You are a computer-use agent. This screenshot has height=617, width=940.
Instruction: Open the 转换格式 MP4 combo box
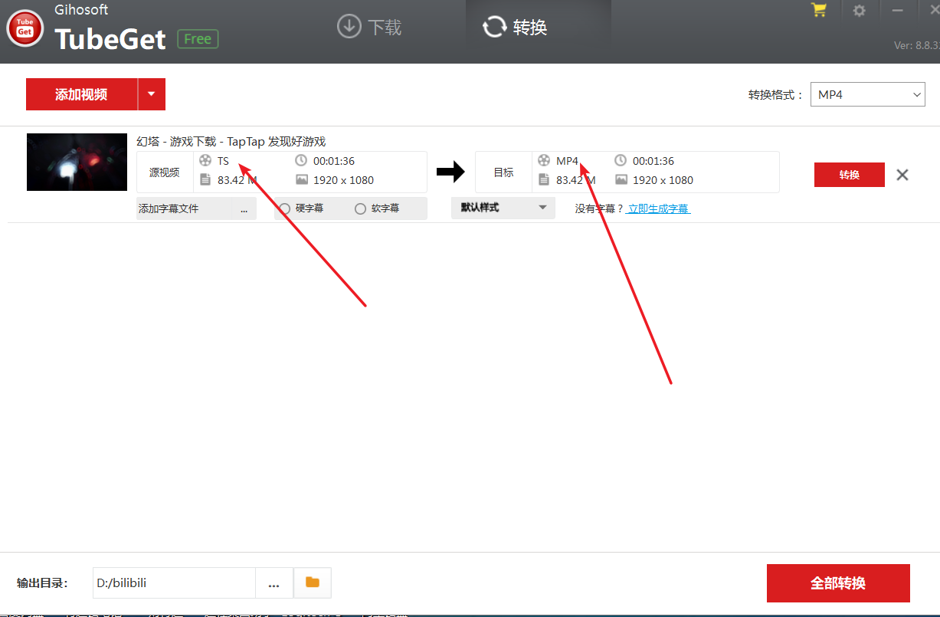(867, 95)
